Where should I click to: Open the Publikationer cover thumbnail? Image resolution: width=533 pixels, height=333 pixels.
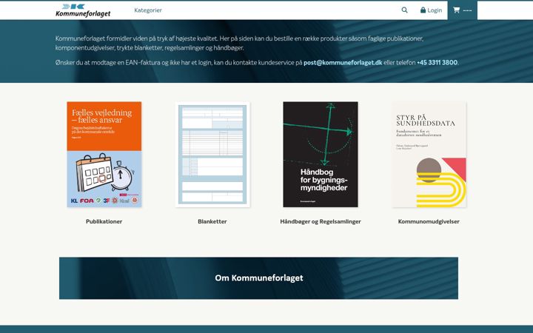coord(104,154)
